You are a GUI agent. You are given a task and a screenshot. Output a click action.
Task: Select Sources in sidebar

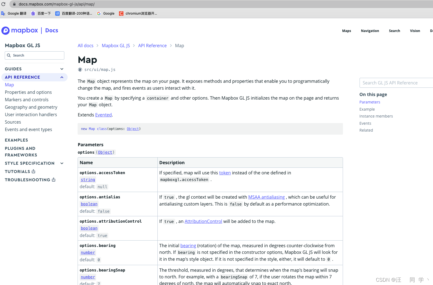click(x=13, y=122)
